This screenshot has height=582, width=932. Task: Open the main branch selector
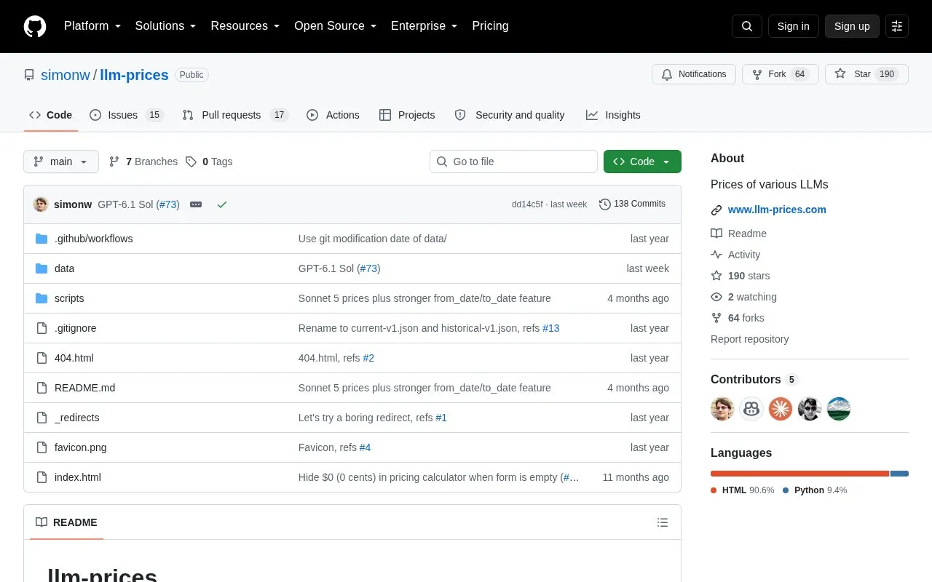[61, 162]
